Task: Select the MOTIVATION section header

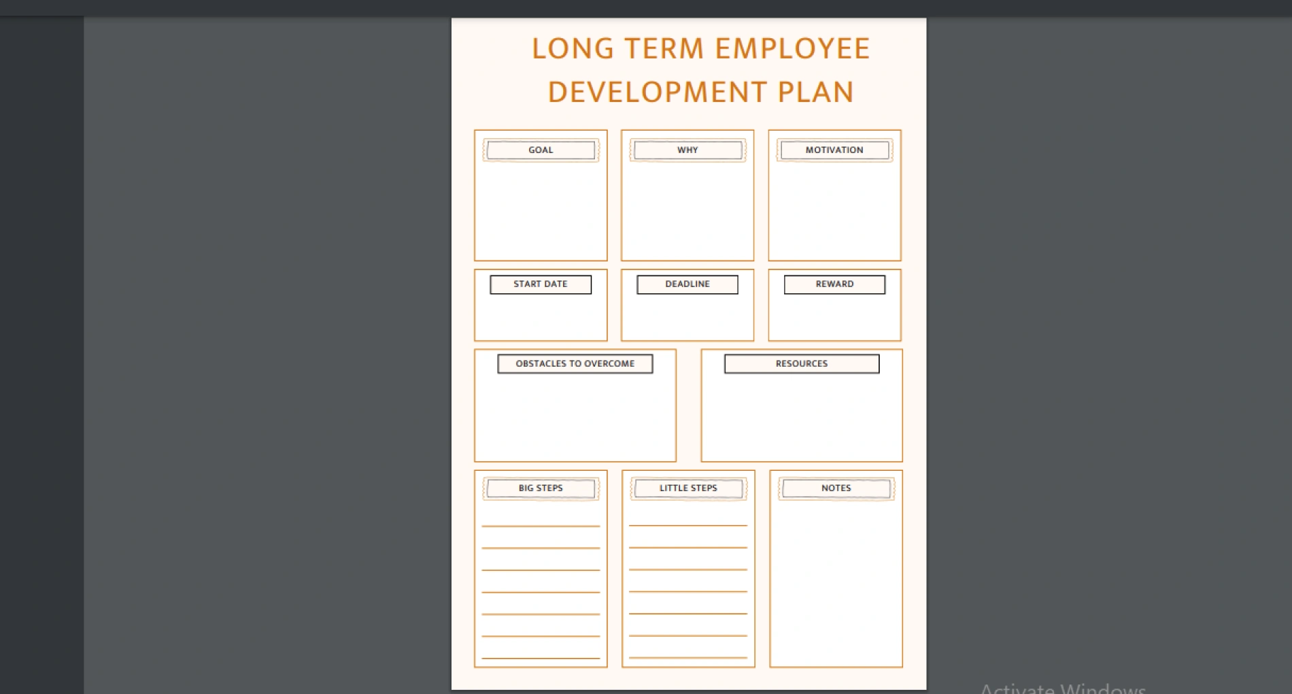Action: coord(834,150)
